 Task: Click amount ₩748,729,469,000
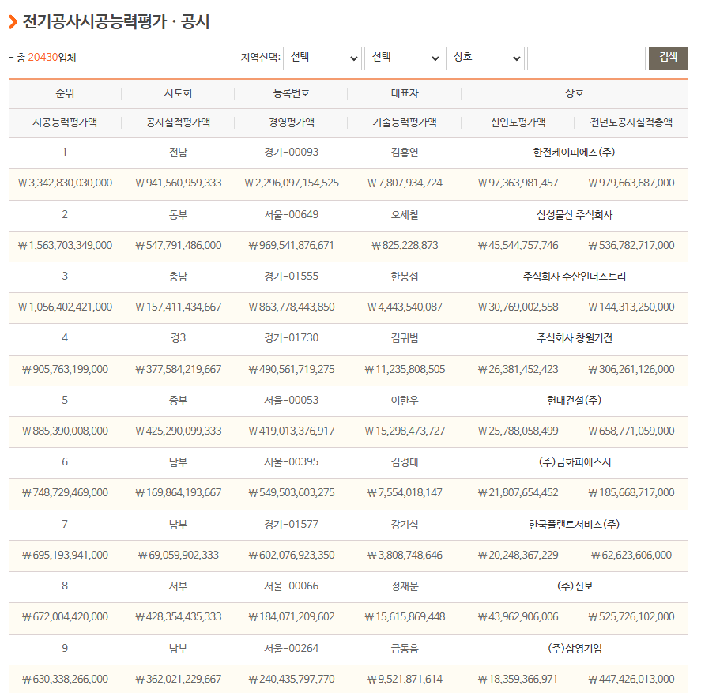[x=65, y=493]
